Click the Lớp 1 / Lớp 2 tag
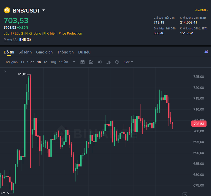The height and width of the screenshot is (196, 211). pos(13,34)
